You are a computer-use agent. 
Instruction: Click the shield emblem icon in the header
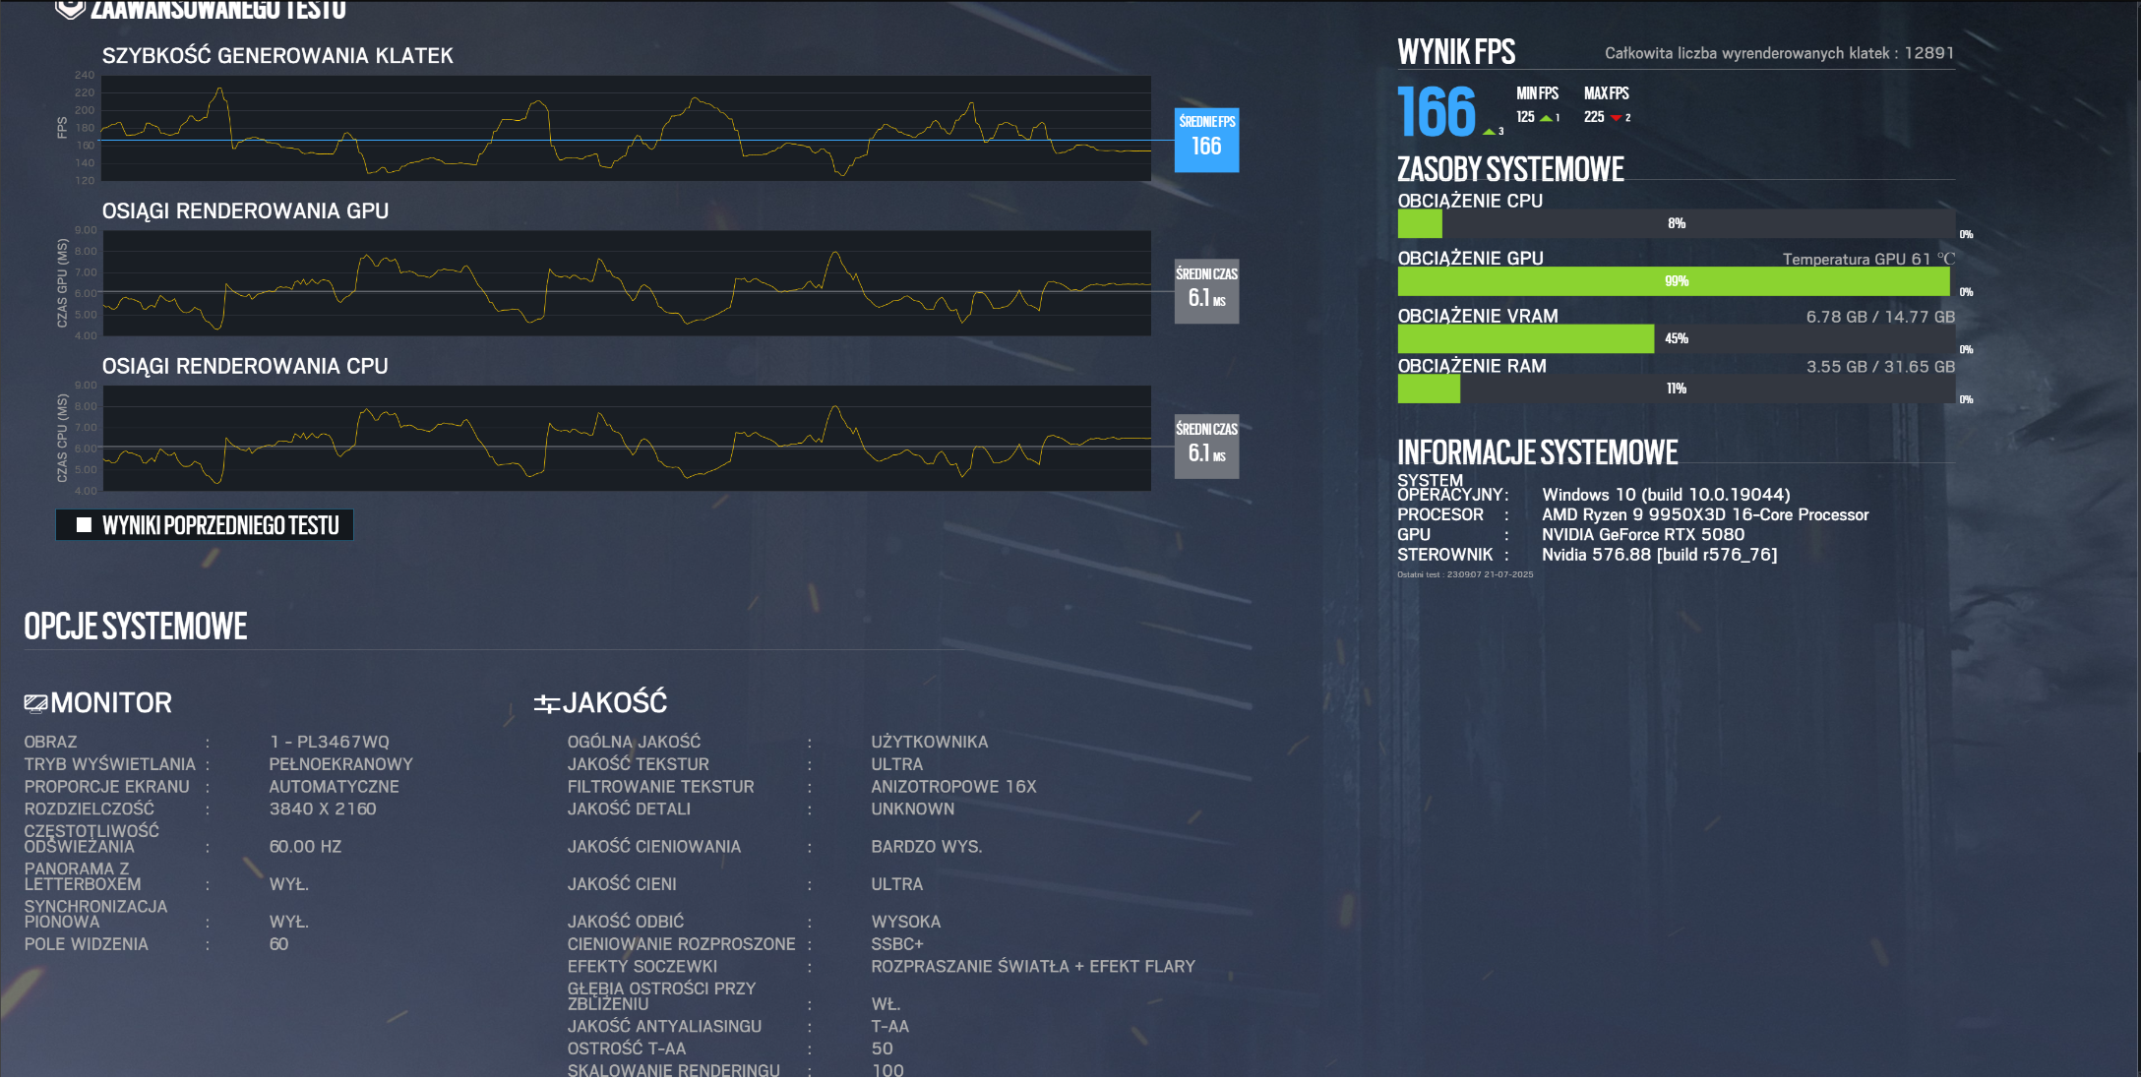tap(69, 9)
